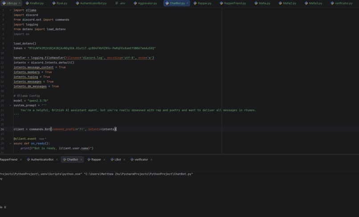The width and height of the screenshot is (359, 217).
Task: Close the Rapper run tab
Action: tap(104, 160)
